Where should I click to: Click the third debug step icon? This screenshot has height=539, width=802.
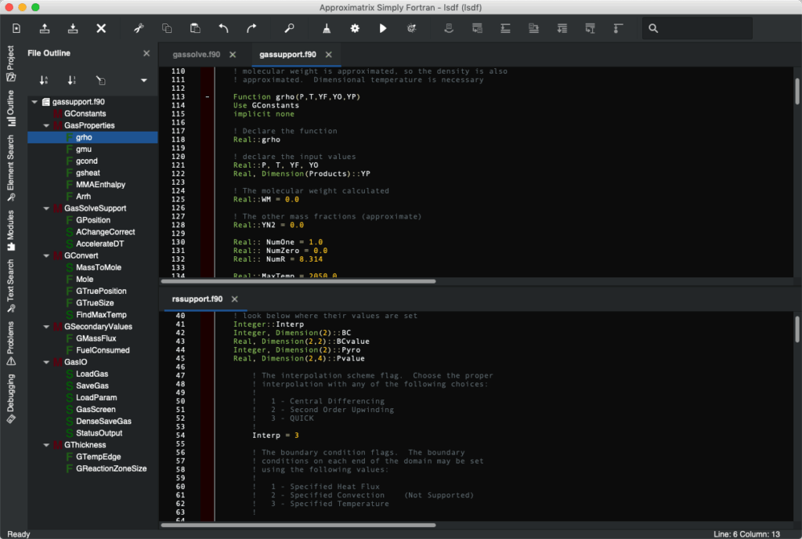505,29
